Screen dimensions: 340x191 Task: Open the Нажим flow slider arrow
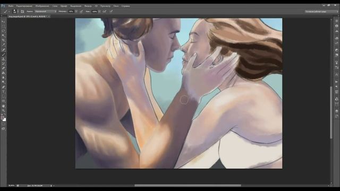99,12
